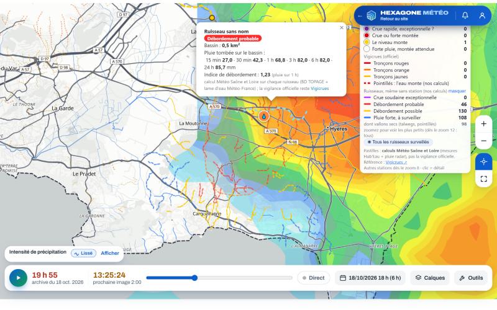497x310 pixels.
Task: Click white Forte pluie swatch
Action: 367,49
